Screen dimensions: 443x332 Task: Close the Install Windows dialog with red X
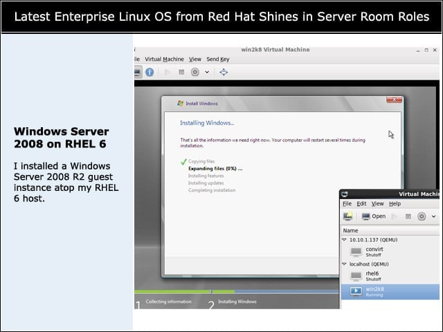point(394,100)
